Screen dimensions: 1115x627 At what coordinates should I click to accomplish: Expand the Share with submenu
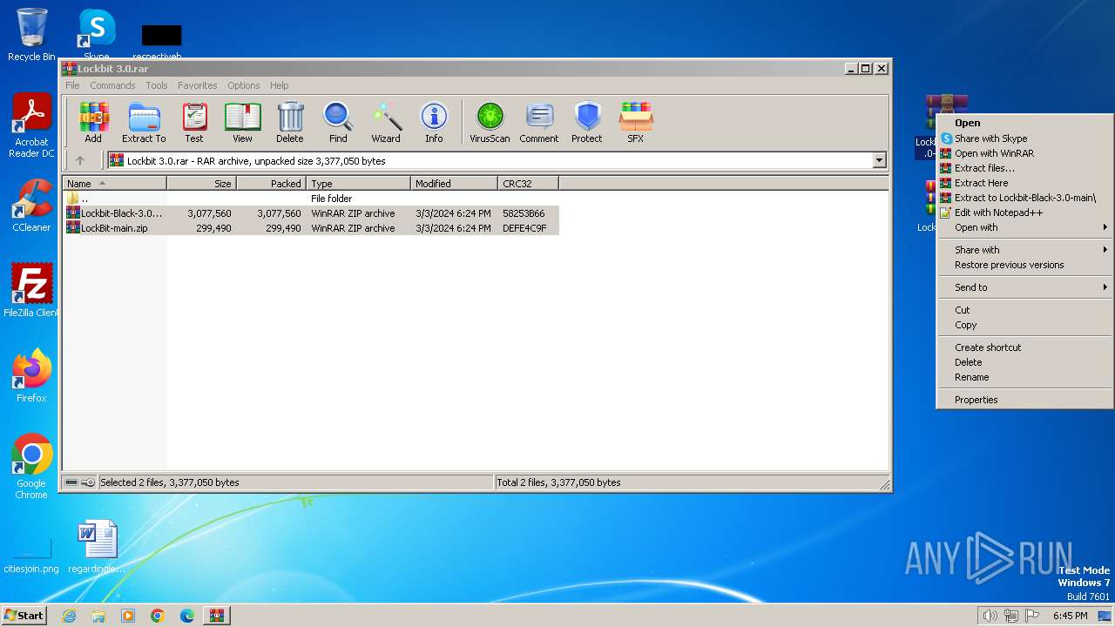tap(1024, 250)
